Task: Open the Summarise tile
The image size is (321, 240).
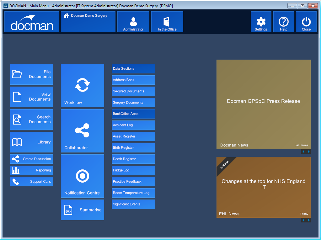Action: pyautogui.click(x=83, y=210)
